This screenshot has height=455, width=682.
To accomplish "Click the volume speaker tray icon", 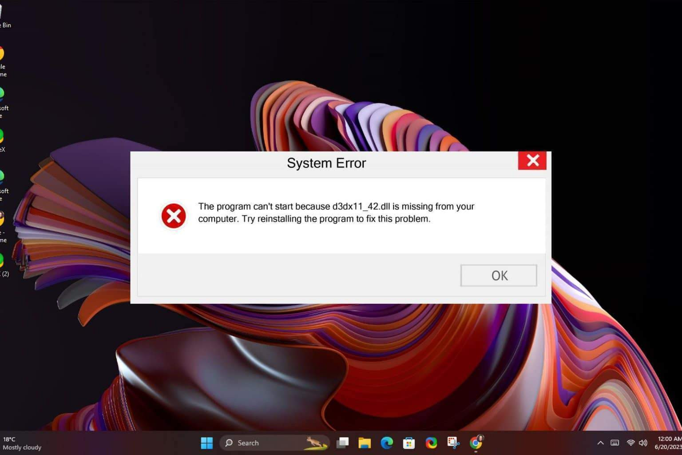I will [643, 443].
